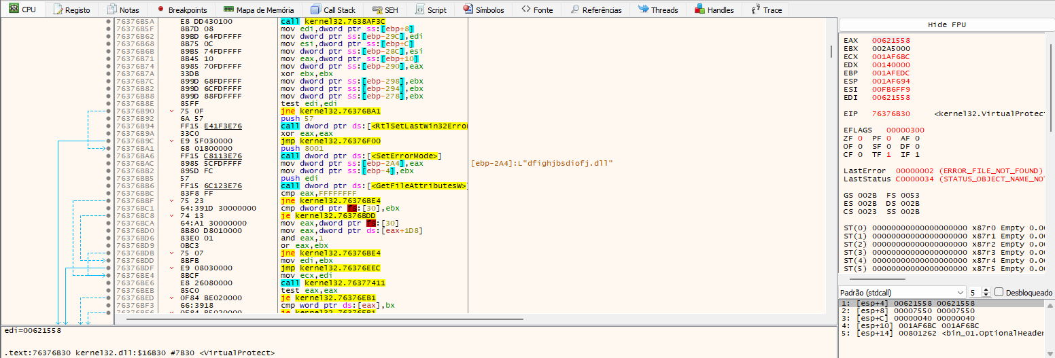The width and height of the screenshot is (1055, 358).
Task: Toggle the TF flag value
Action: click(x=889, y=154)
